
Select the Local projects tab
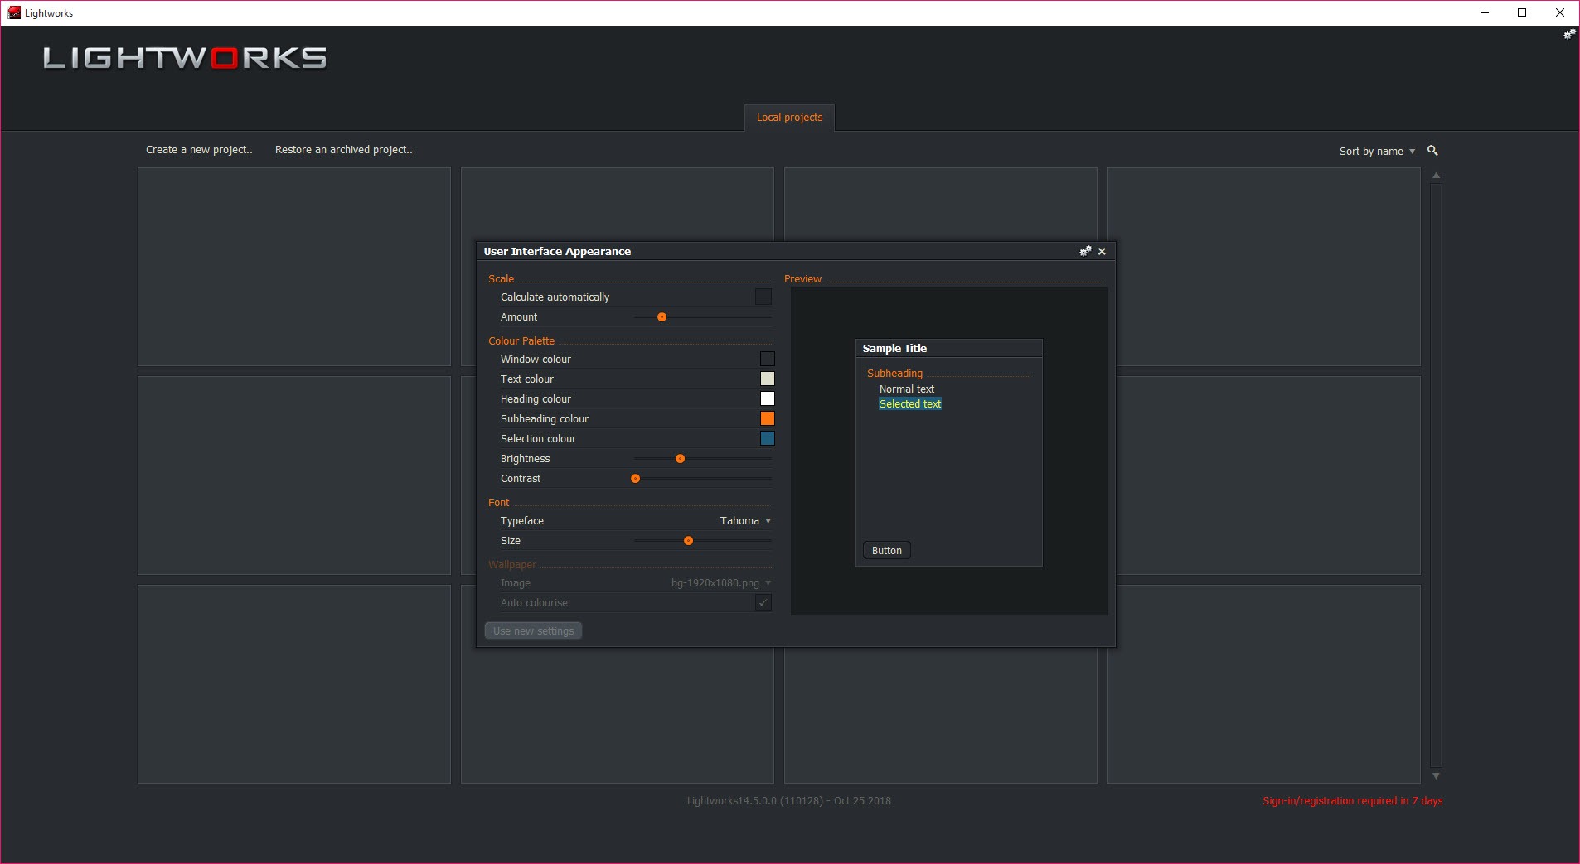pos(789,118)
